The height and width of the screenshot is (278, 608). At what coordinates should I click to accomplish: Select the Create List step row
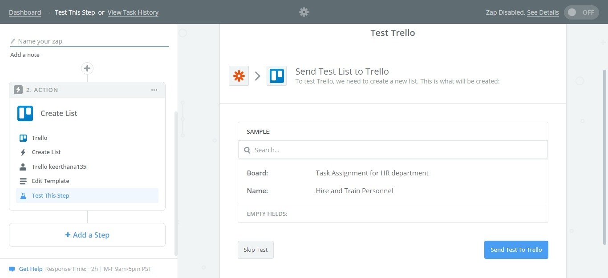(87, 152)
